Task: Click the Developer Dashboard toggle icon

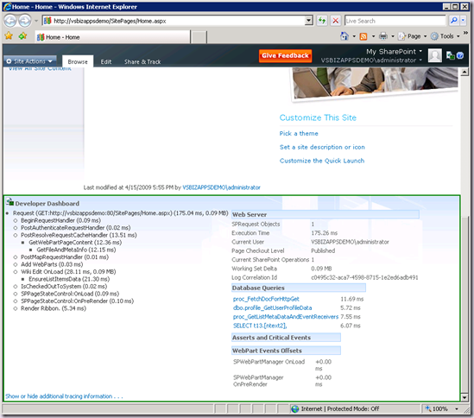Action: 450,55
